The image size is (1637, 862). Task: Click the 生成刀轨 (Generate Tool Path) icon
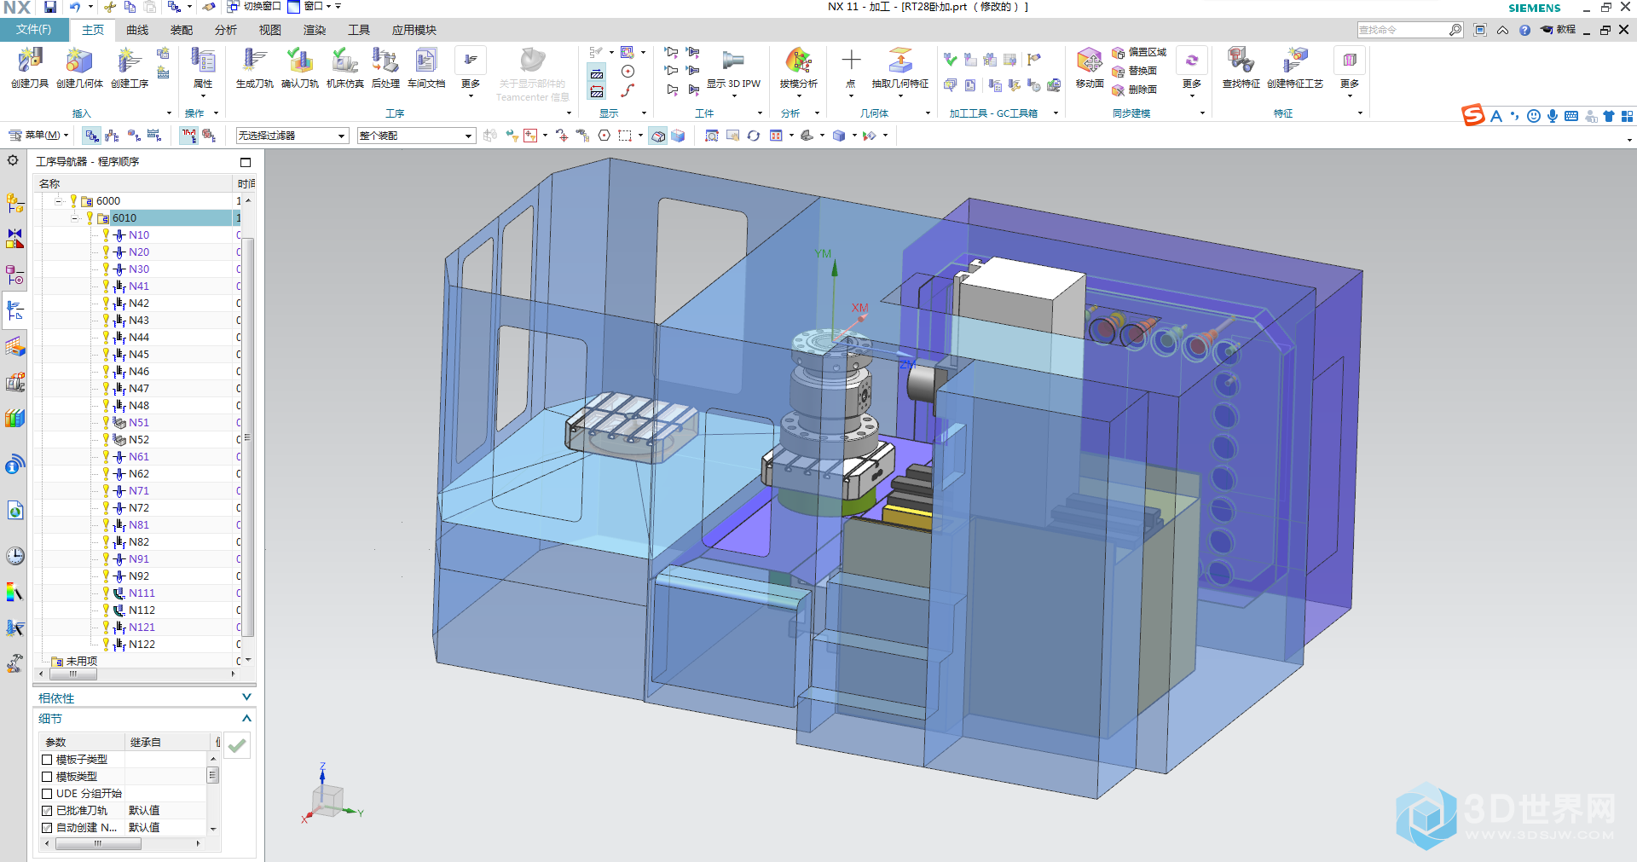255,67
